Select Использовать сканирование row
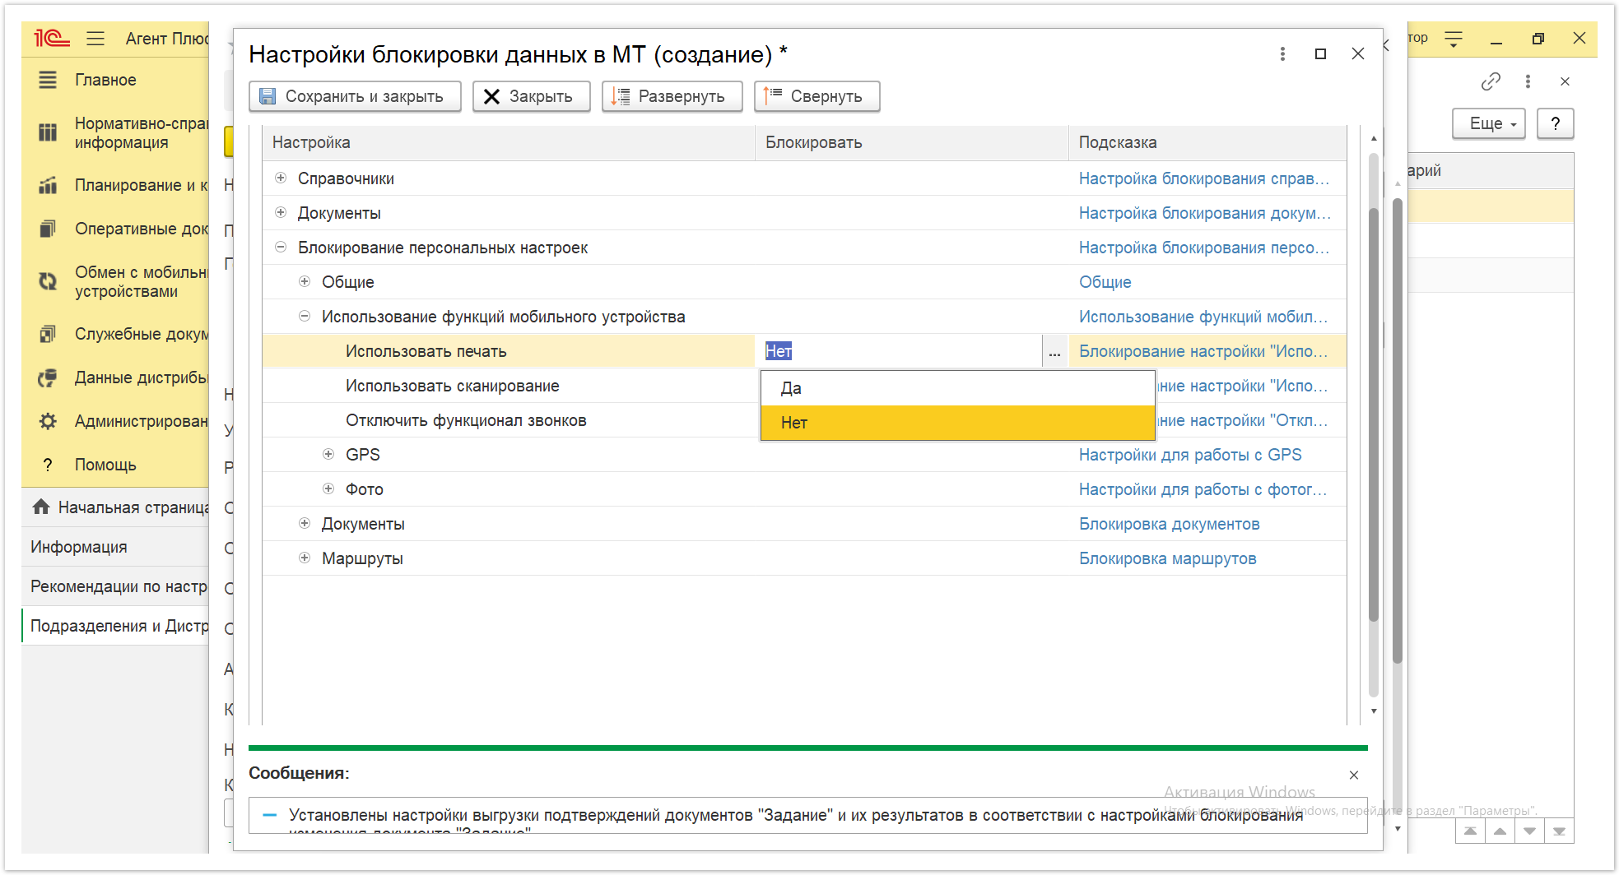 click(509, 386)
